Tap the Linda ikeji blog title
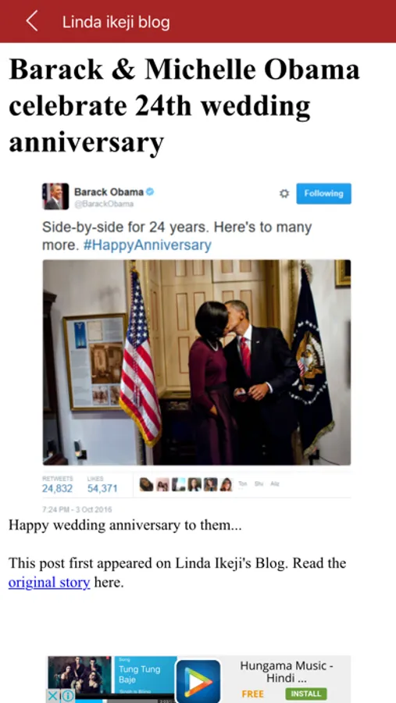The width and height of the screenshot is (396, 703). (116, 22)
